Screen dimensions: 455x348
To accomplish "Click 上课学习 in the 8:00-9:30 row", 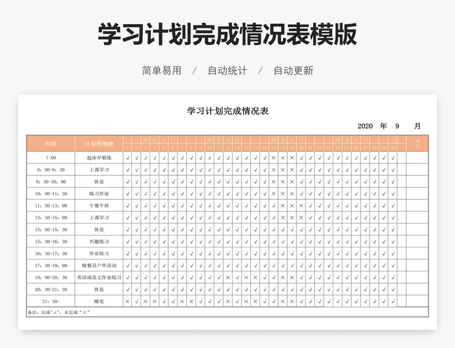I will [x=99, y=170].
